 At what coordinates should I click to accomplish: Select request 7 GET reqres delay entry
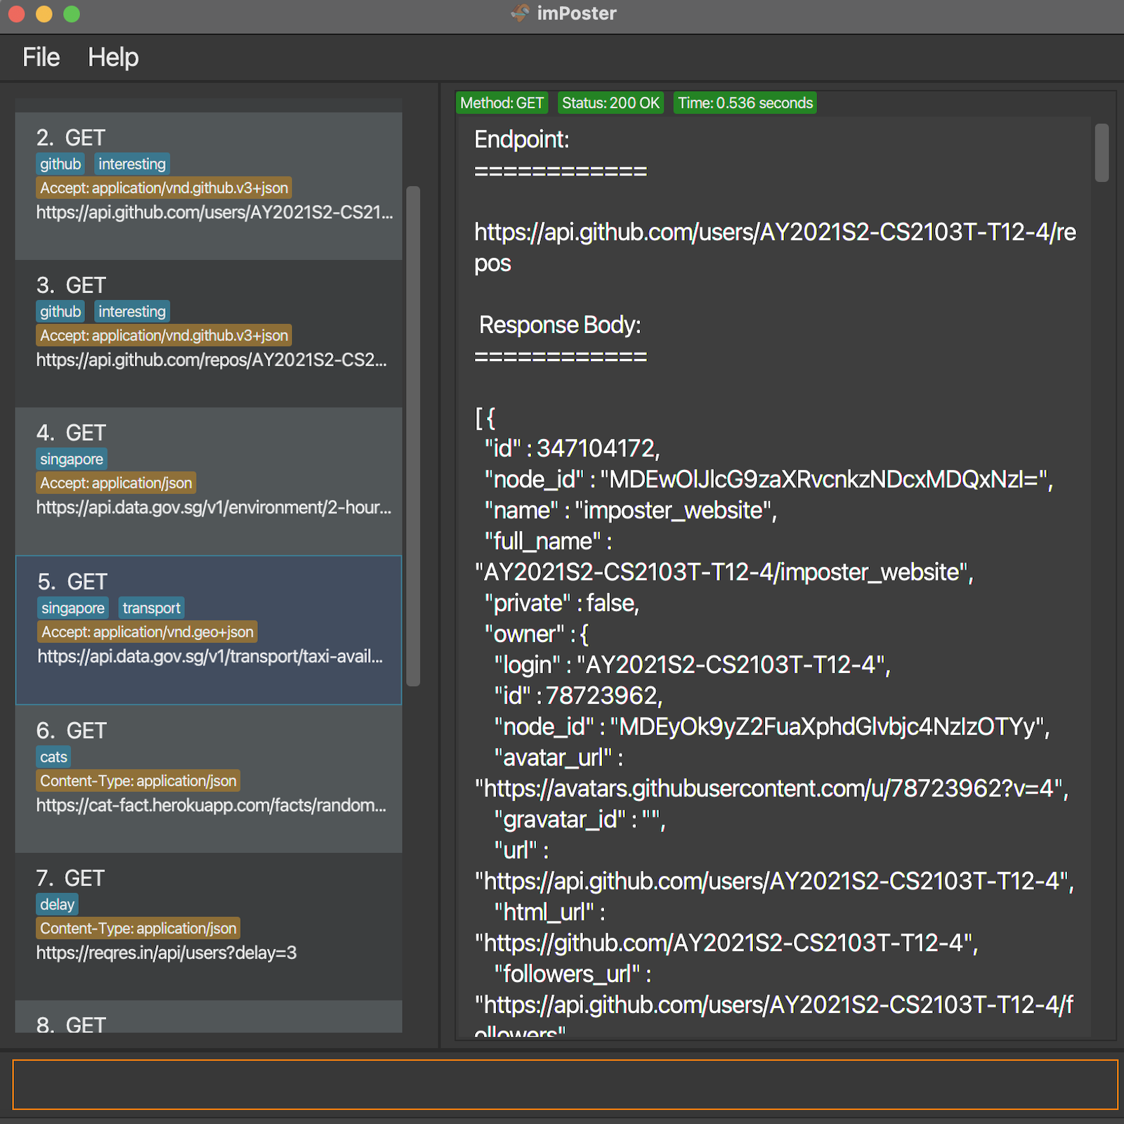(209, 927)
